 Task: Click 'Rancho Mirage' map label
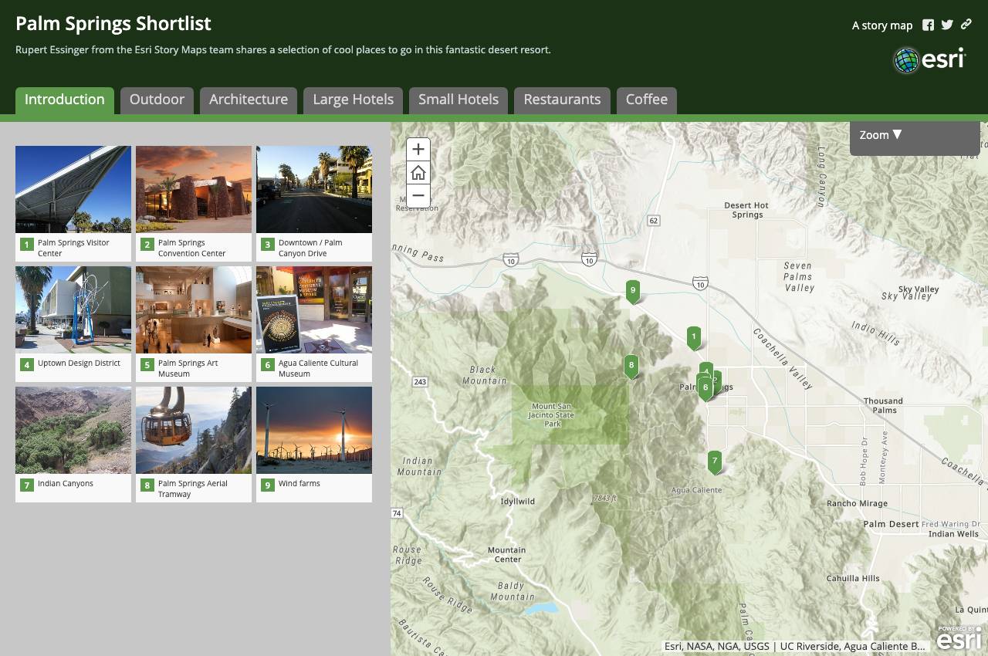(x=857, y=503)
